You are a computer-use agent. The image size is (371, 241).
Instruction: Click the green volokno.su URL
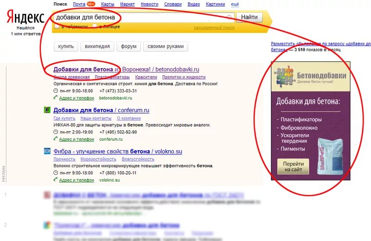(109, 180)
